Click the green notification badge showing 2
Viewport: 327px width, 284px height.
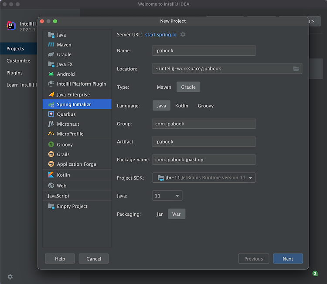315,274
